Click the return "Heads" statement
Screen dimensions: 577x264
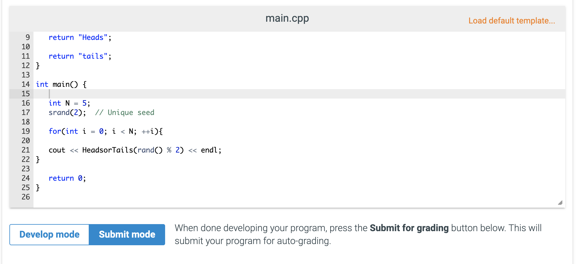pyautogui.click(x=80, y=38)
